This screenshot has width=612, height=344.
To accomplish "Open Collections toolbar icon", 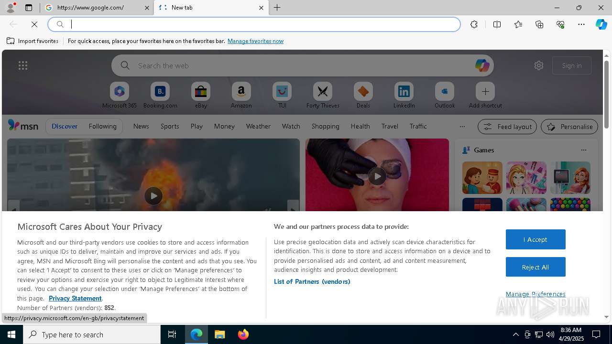I will click(539, 24).
